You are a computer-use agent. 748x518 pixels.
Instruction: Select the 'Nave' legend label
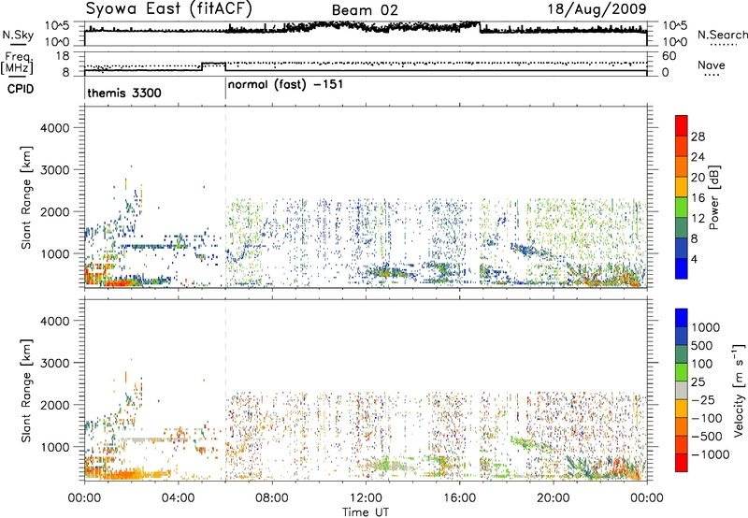tap(712, 65)
